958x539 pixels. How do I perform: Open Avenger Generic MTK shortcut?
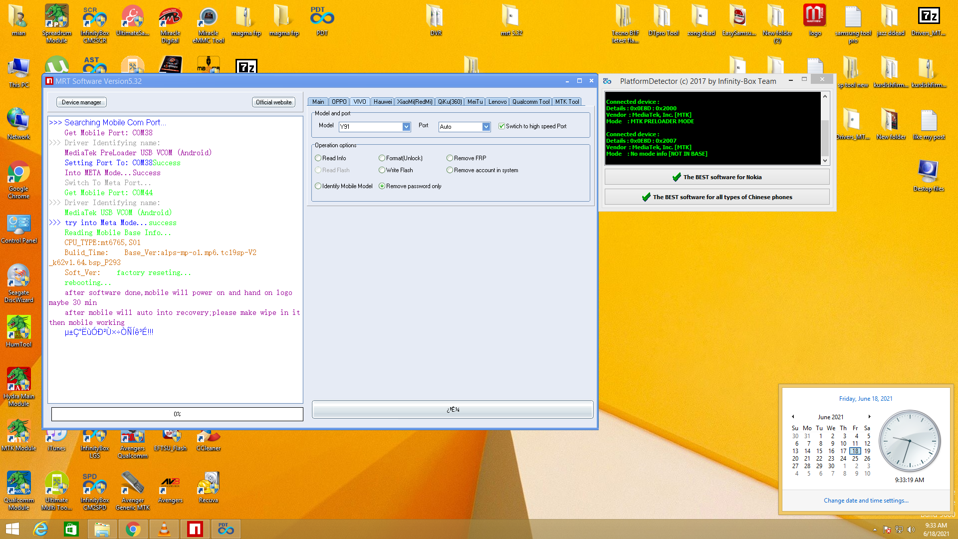pyautogui.click(x=133, y=491)
